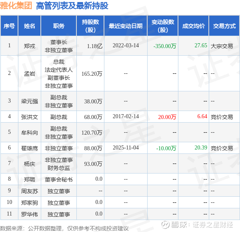Click 独立董事 in 罗华伟's row

59,214
